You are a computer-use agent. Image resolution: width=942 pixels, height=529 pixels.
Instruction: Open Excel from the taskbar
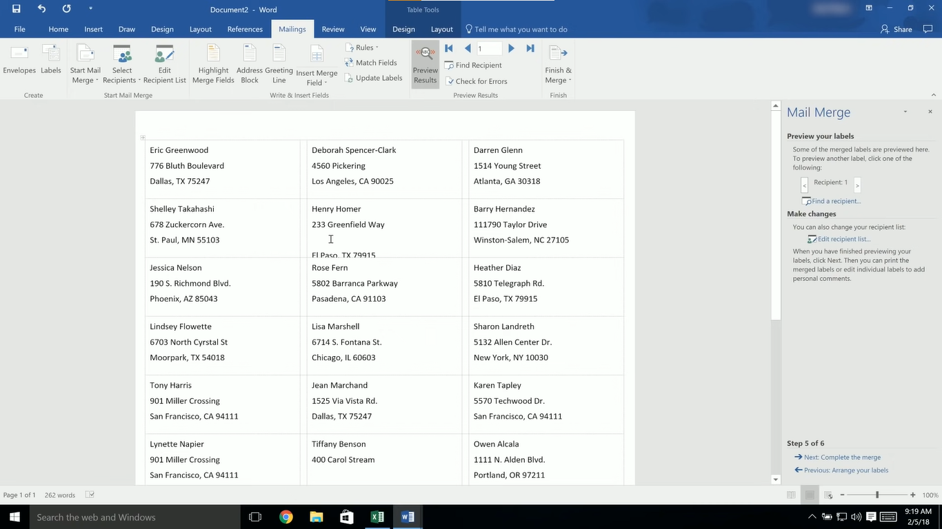click(377, 517)
